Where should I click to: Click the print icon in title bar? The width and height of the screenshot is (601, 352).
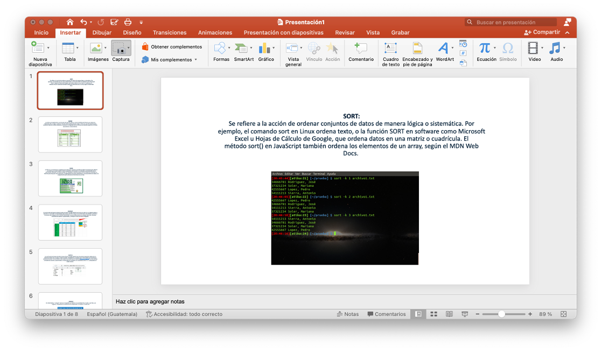pyautogui.click(x=128, y=22)
